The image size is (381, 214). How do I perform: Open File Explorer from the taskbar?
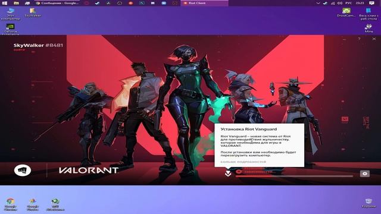point(16,3)
